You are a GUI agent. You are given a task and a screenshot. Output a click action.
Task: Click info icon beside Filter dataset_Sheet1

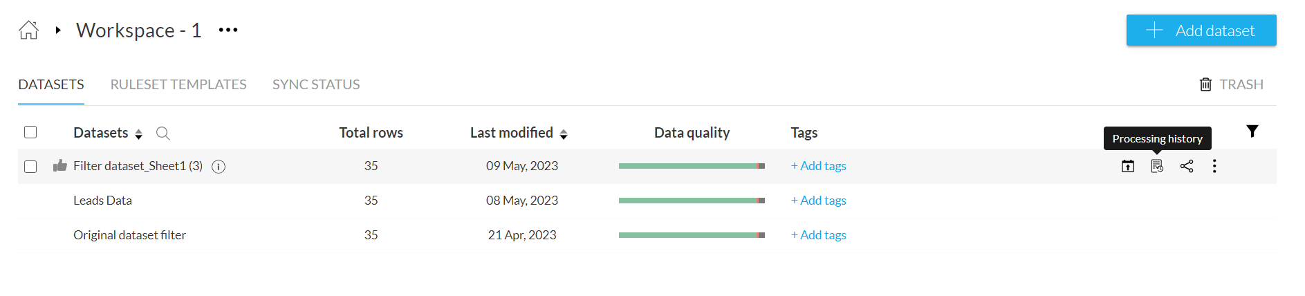(x=219, y=167)
